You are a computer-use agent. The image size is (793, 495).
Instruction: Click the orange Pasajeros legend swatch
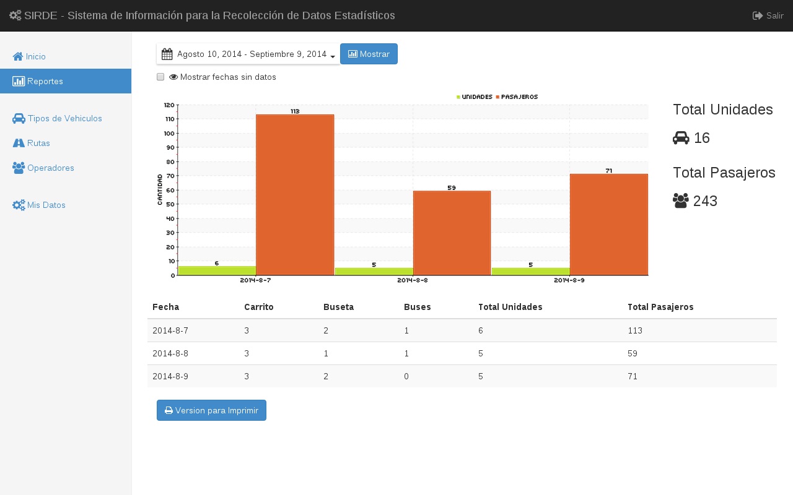pyautogui.click(x=497, y=97)
